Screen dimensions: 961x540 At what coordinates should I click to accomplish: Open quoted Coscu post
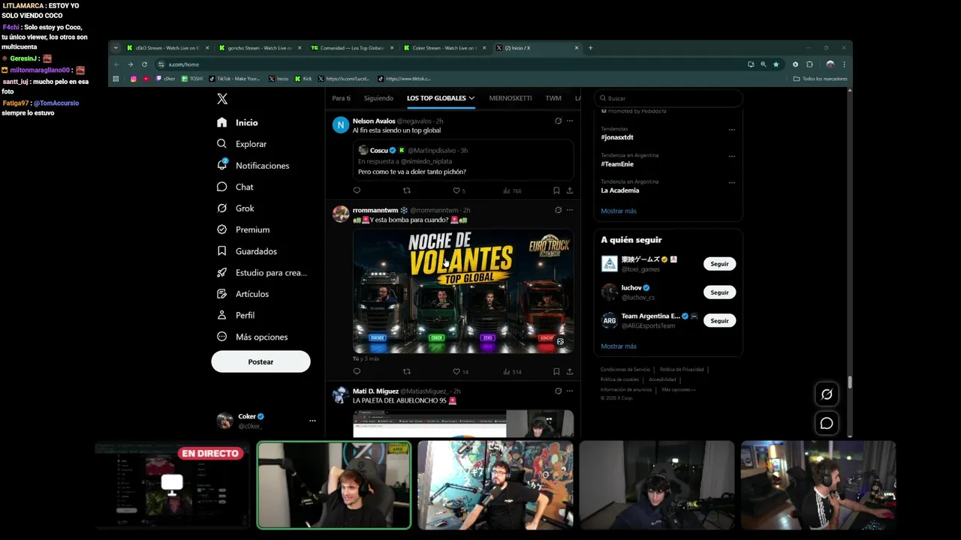tap(463, 160)
